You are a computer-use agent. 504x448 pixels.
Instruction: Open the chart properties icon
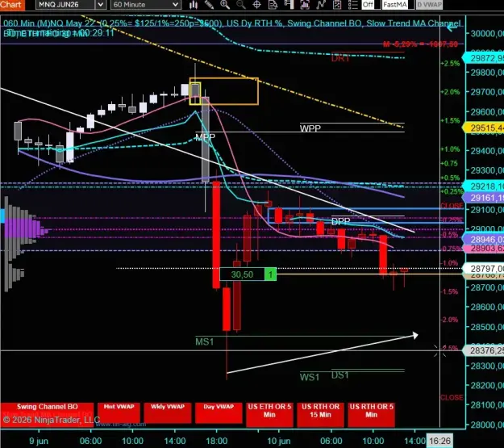tap(337, 5)
